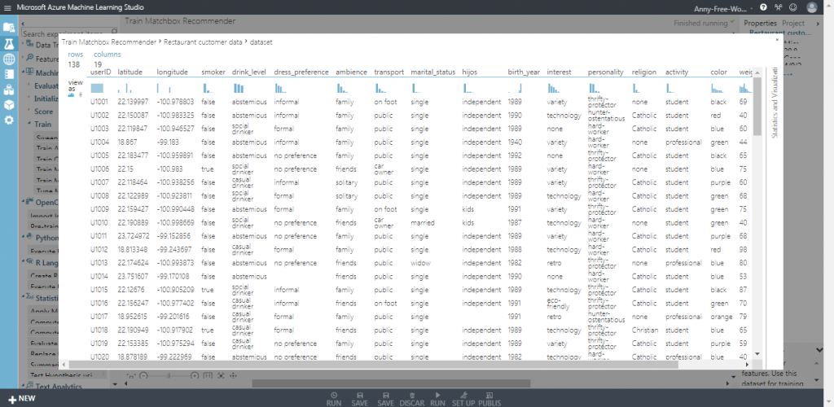Screen dimensions: 834x407
Task: Collapse the properties pane with right chevron
Action: pos(817,24)
